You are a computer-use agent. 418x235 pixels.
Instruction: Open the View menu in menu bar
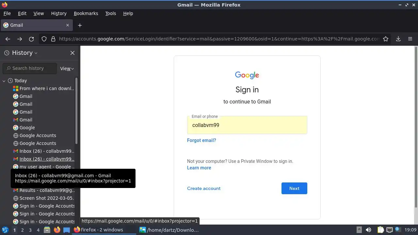[x=39, y=13]
